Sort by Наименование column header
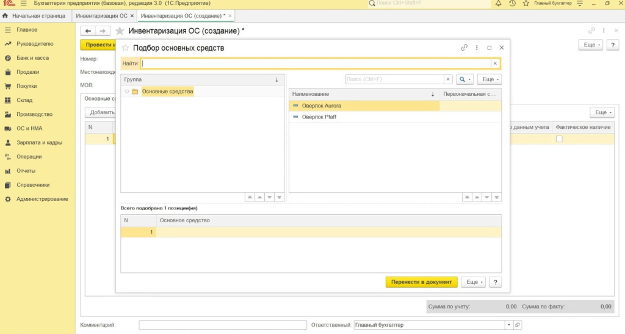The height and width of the screenshot is (334, 625). coord(364,94)
